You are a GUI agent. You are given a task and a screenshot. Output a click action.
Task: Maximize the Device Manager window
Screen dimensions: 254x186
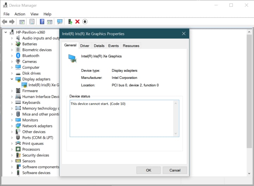[231, 5]
